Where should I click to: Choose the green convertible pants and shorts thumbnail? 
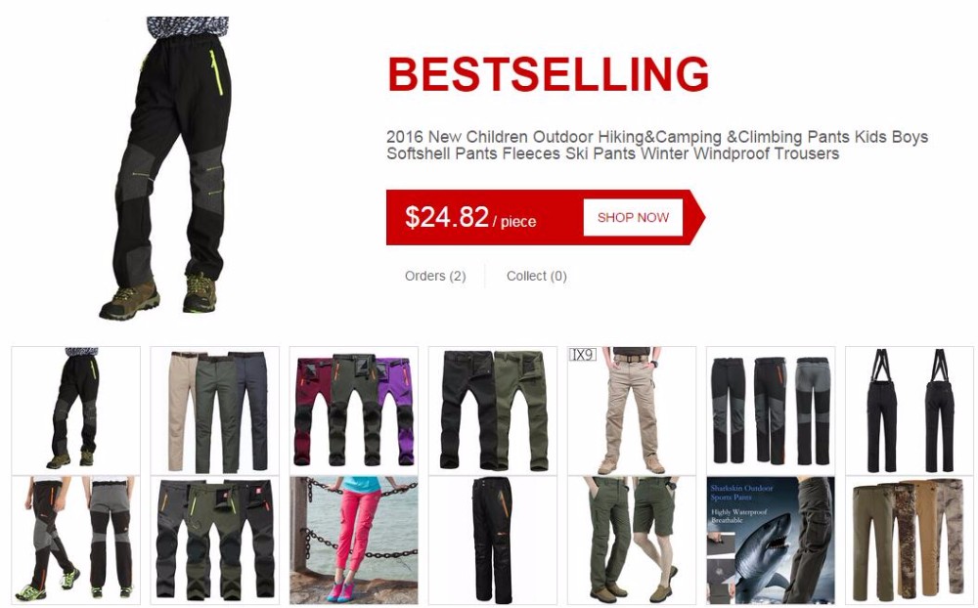pyautogui.click(x=632, y=540)
